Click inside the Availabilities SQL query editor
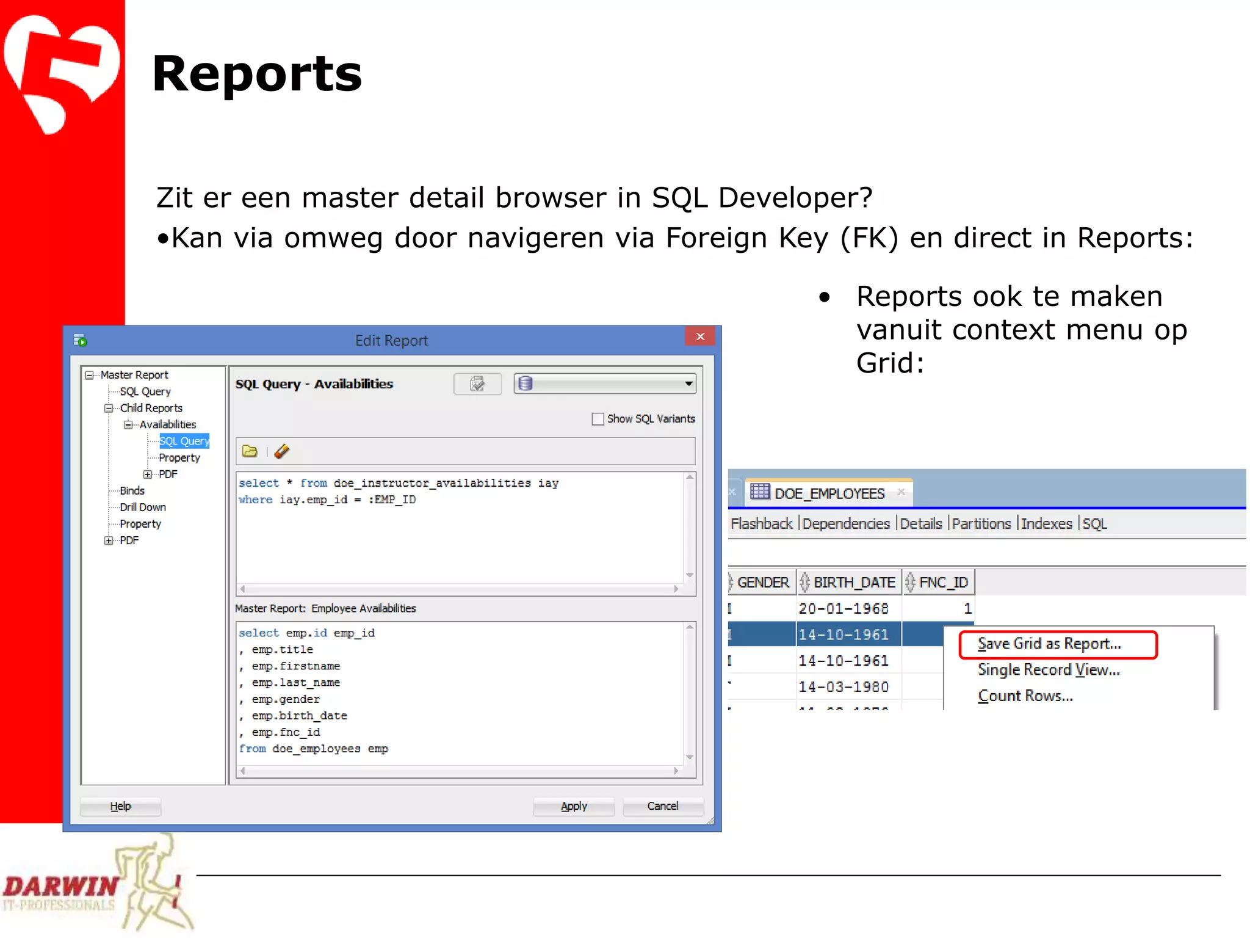This screenshot has width=1250, height=938. (x=460, y=528)
